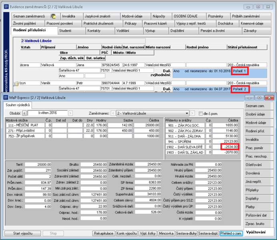Click the Rekapitulace button
The image size is (277, 240).
(x=104, y=233)
